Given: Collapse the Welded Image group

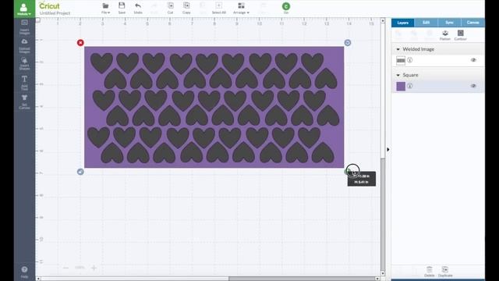Looking at the screenshot, I should (398, 49).
